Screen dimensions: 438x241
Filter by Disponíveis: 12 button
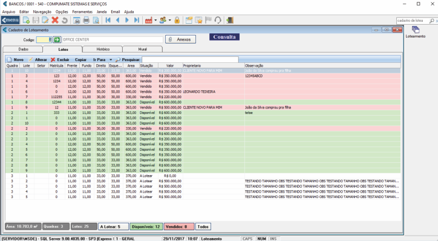pos(146,226)
